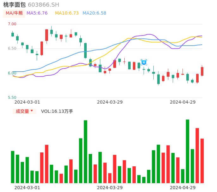Toggle the MA10 yellow line legend
Image resolution: width=217 pixels, height=192 pixels.
67,13
